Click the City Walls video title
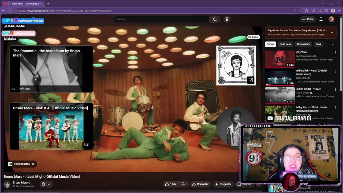The image size is (343, 193). pos(302,52)
